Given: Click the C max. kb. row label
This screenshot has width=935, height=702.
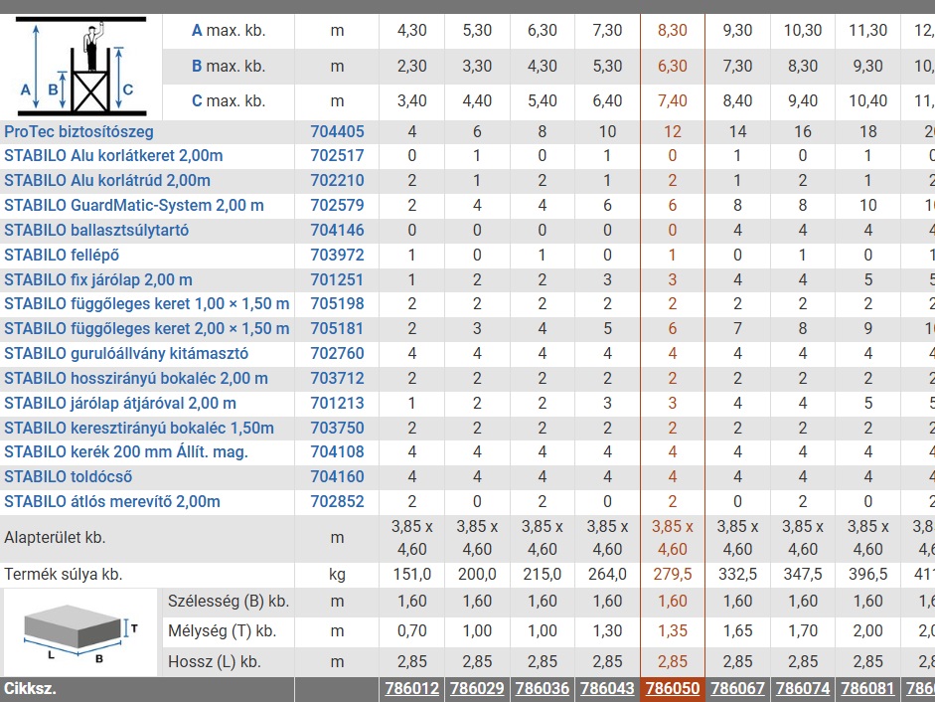Looking at the screenshot, I should (229, 100).
